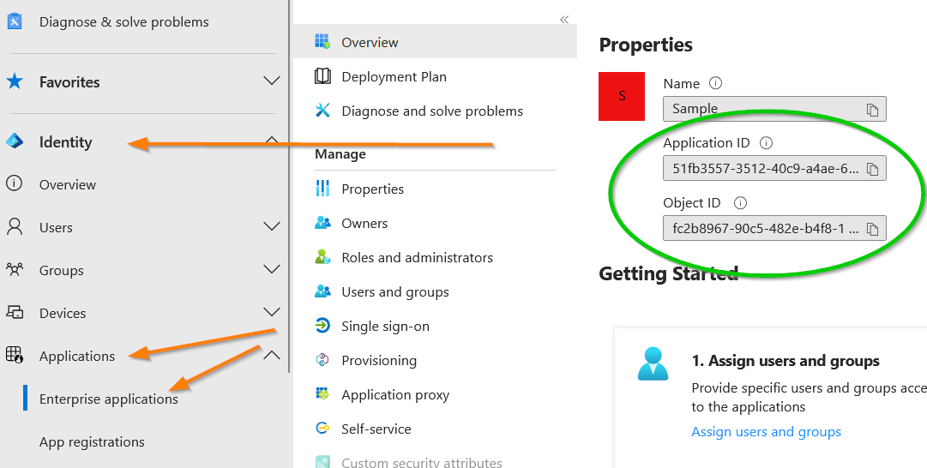Screen dimensions: 927x468
Task: Click the Application ID field
Action: pyautogui.click(x=774, y=168)
